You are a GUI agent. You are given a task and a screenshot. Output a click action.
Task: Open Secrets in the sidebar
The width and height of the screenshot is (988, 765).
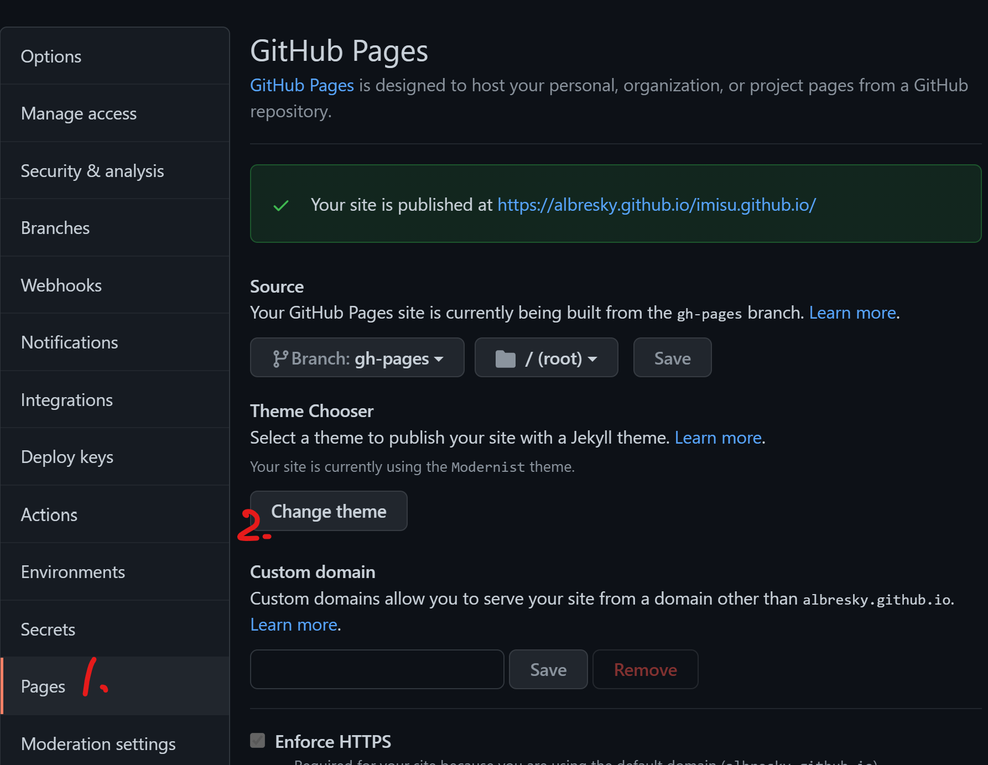115,629
